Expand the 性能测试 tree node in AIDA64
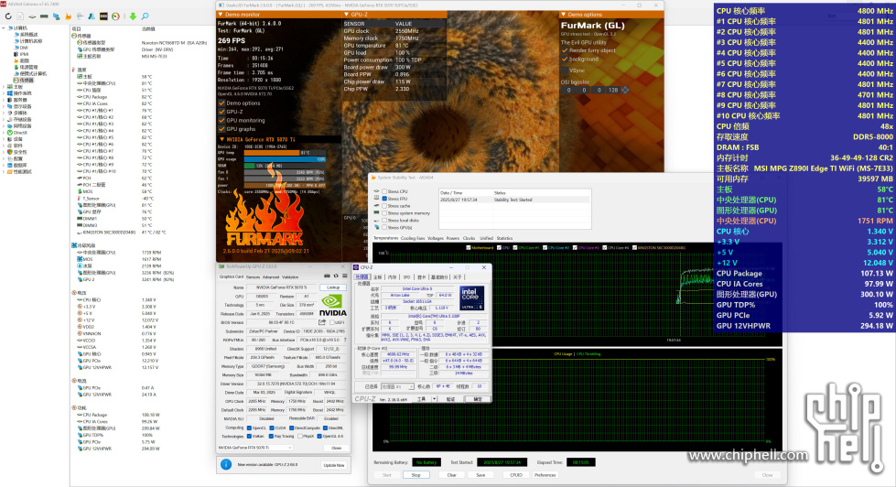 [4, 172]
